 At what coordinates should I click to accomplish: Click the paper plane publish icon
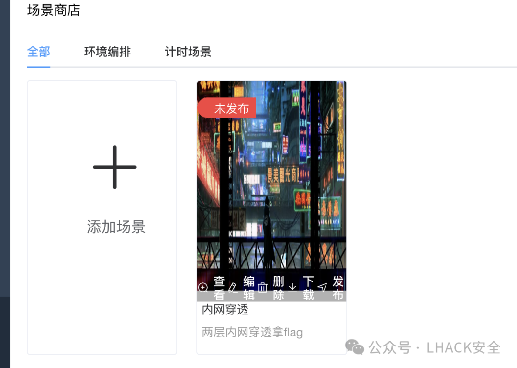pyautogui.click(x=322, y=287)
